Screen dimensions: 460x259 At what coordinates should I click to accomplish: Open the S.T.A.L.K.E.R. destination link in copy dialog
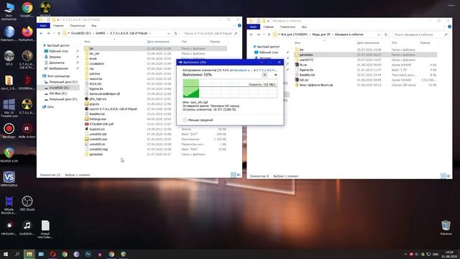coord(267,71)
